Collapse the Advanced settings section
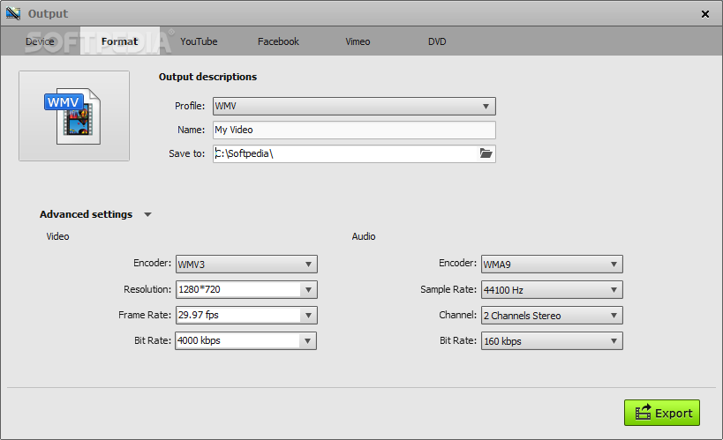The height and width of the screenshot is (440, 723). coord(147,214)
